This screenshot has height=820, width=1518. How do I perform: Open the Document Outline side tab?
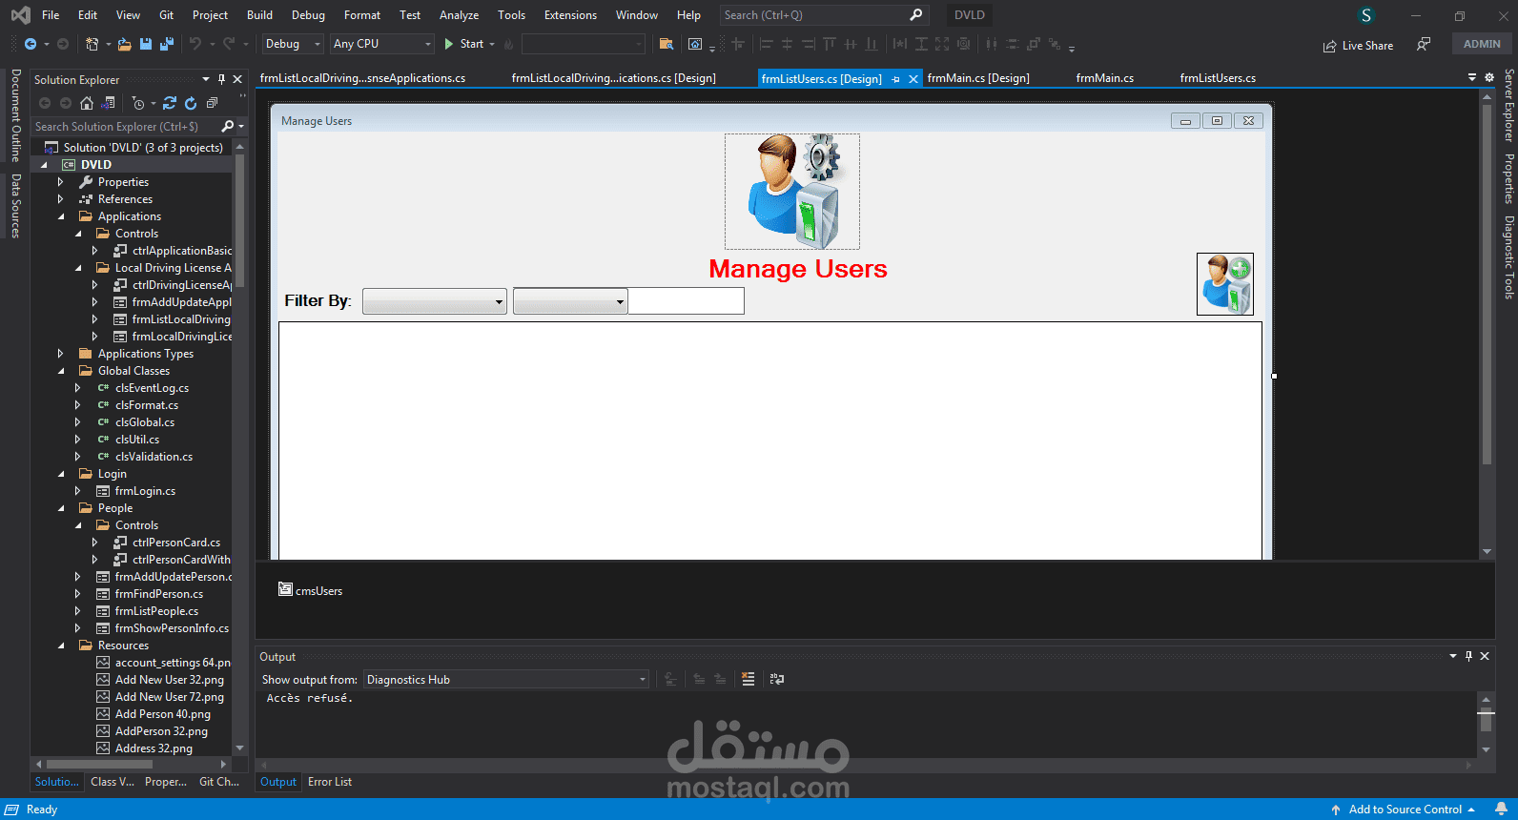pos(16,115)
